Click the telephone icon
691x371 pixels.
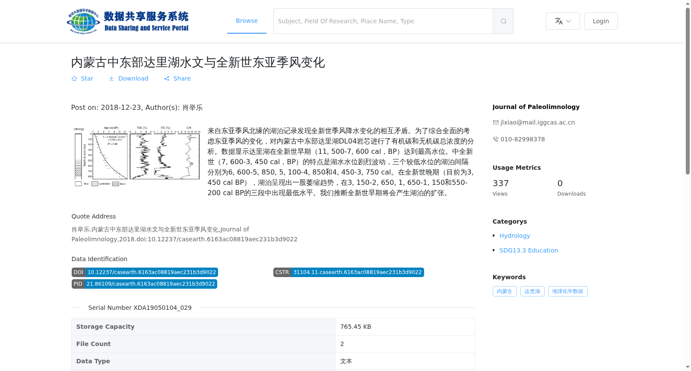point(496,139)
